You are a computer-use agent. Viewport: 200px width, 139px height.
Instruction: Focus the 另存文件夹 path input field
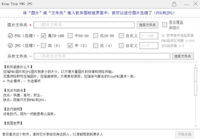pos(102,56)
